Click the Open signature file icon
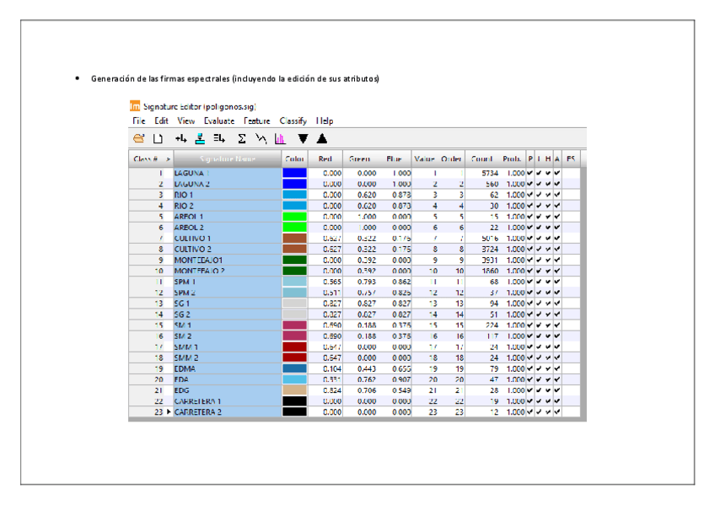The image size is (715, 505). (138, 138)
